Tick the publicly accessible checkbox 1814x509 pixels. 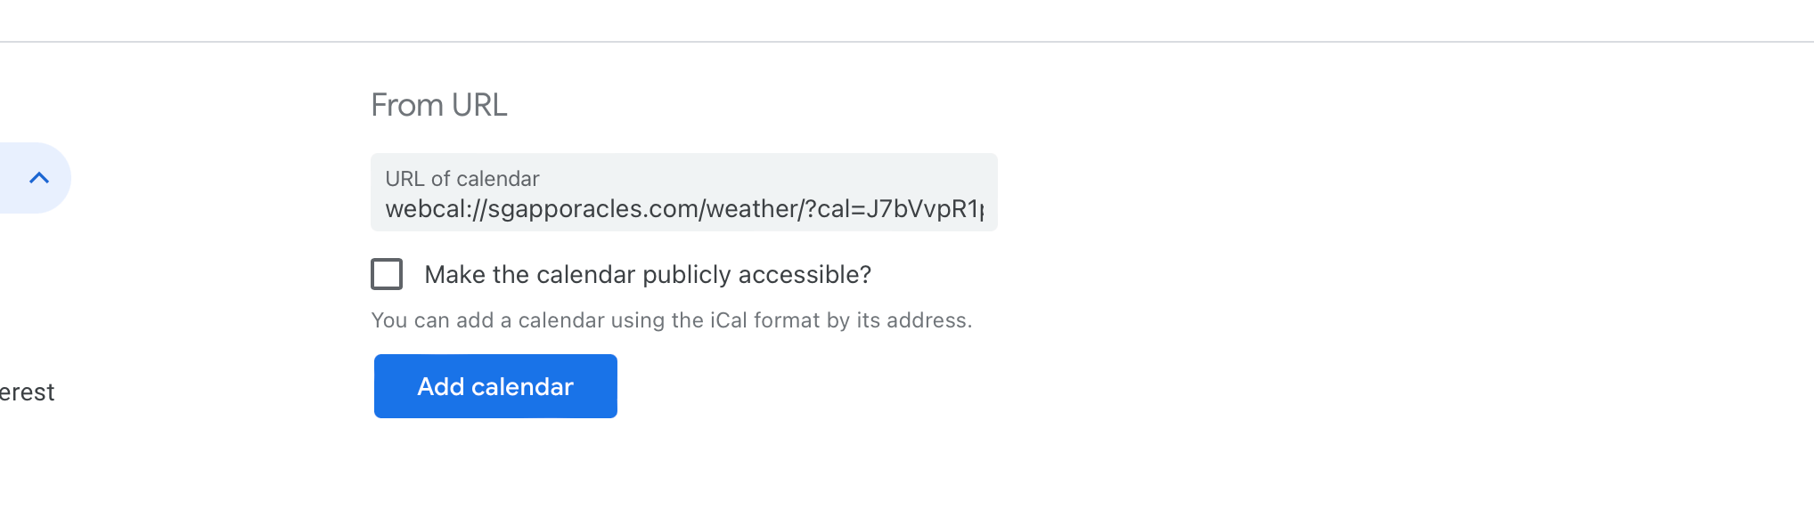[x=387, y=274]
